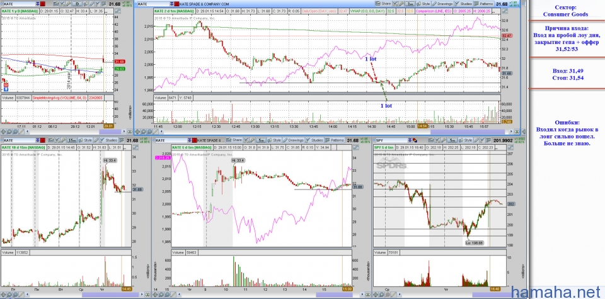Open Style in the SPY chart

point(465,140)
